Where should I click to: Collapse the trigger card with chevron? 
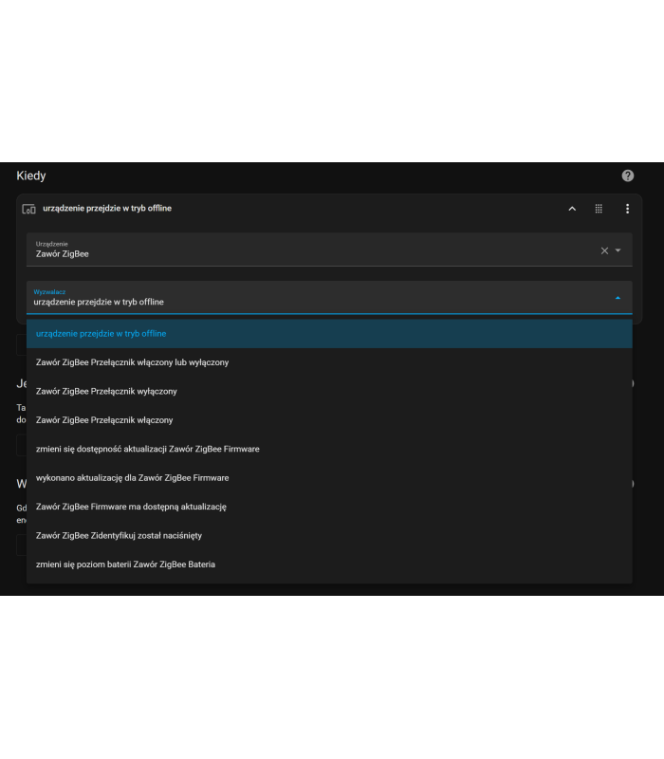[x=572, y=209]
